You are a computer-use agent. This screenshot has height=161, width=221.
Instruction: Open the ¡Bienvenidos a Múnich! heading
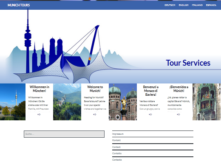coord(179,89)
